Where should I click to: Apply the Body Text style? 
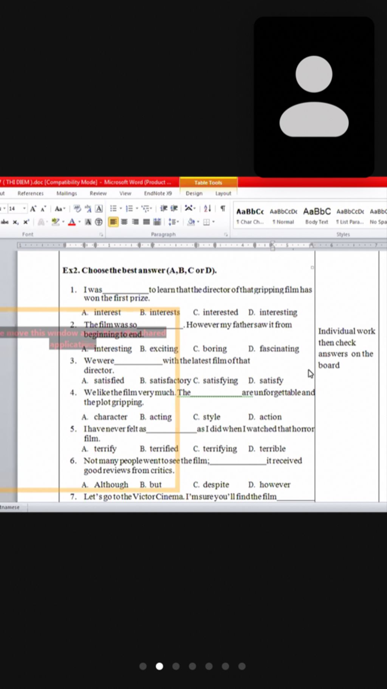pyautogui.click(x=317, y=216)
